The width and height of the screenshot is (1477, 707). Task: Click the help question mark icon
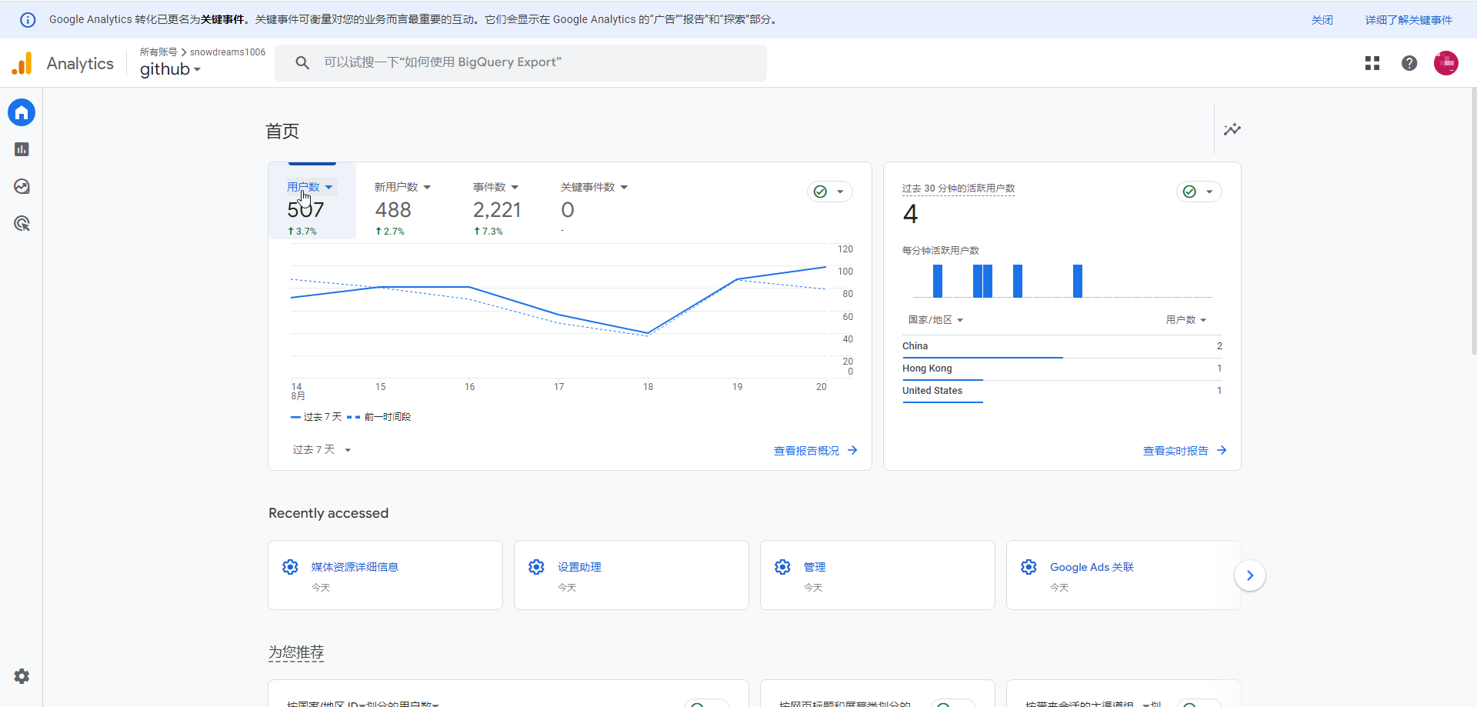(x=1409, y=63)
